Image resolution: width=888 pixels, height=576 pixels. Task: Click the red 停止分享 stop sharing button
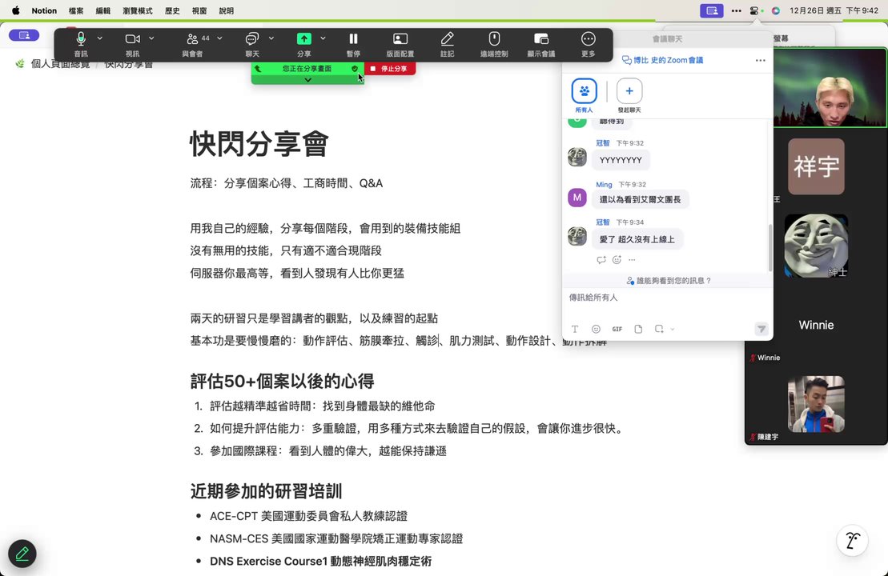click(x=392, y=69)
